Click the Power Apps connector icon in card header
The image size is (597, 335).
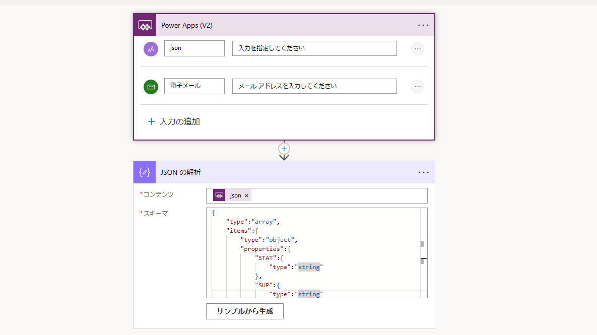click(x=144, y=25)
